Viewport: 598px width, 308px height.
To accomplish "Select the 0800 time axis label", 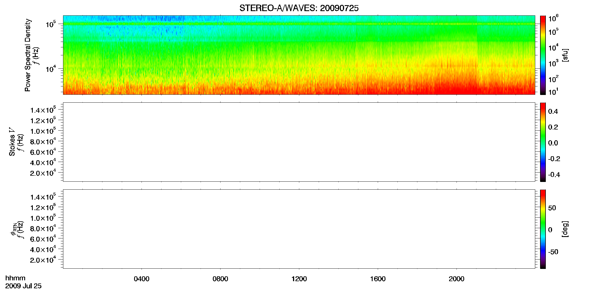I will coord(220,279).
